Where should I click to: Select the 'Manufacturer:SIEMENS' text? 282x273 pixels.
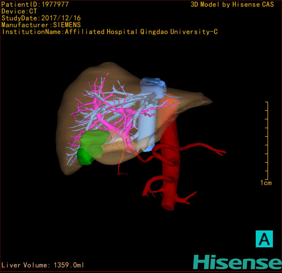(x=41, y=25)
